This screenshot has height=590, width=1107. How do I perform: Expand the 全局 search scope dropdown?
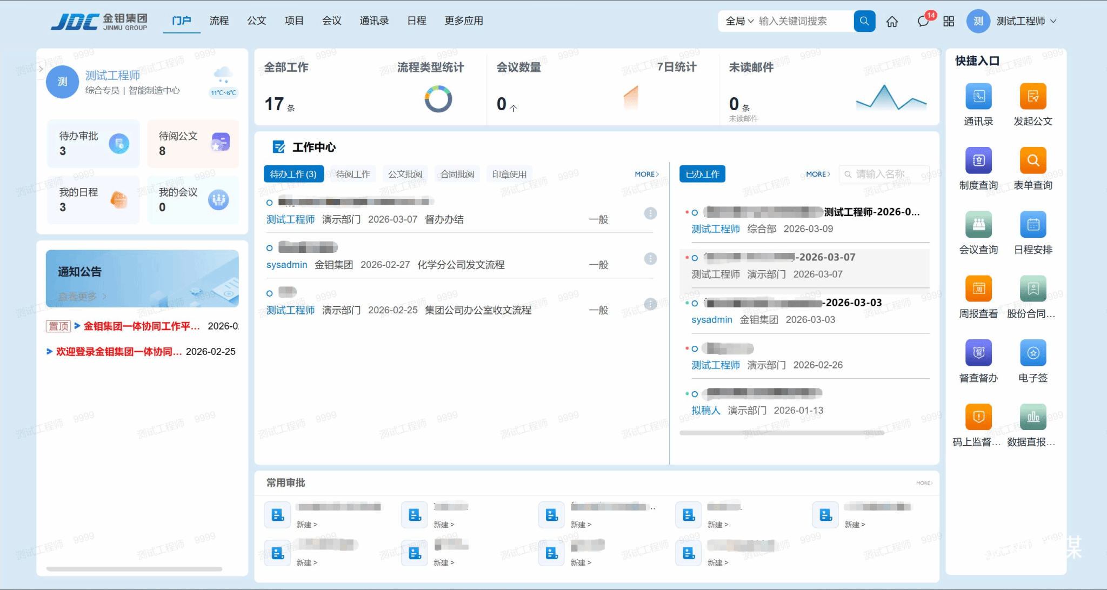(x=739, y=21)
